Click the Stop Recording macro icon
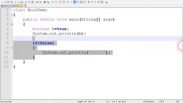The image size is (183, 103). pos(92,2)
